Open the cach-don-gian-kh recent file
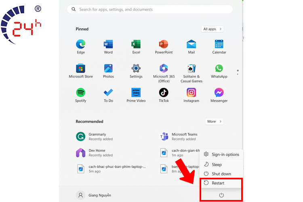The image size is (303, 202). click(x=179, y=153)
